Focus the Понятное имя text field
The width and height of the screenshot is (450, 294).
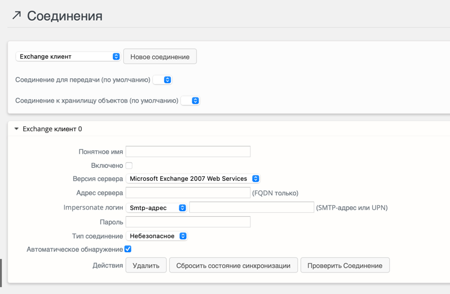tap(188, 152)
